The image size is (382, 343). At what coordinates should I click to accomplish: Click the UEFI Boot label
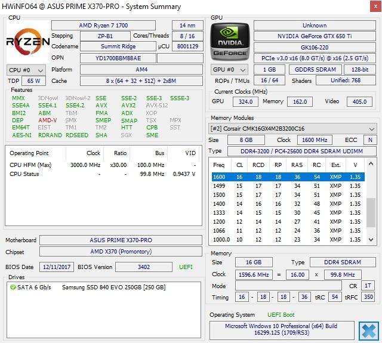click(281, 315)
